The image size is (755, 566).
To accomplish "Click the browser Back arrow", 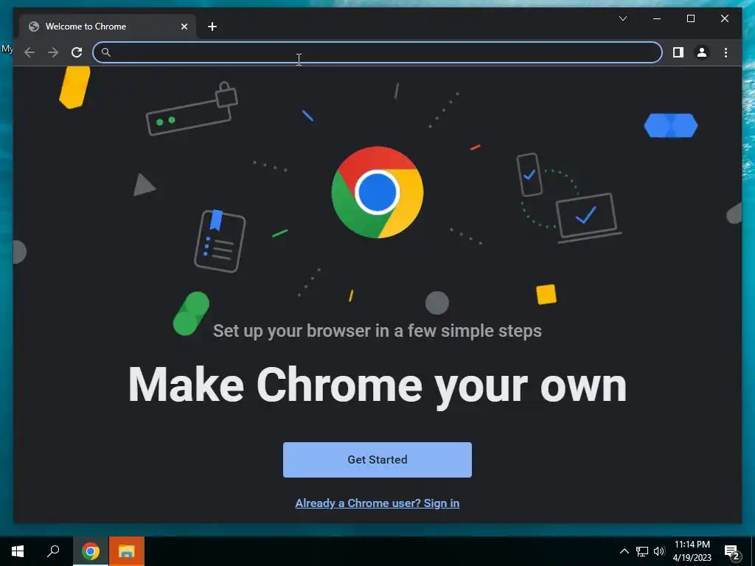I will point(29,52).
